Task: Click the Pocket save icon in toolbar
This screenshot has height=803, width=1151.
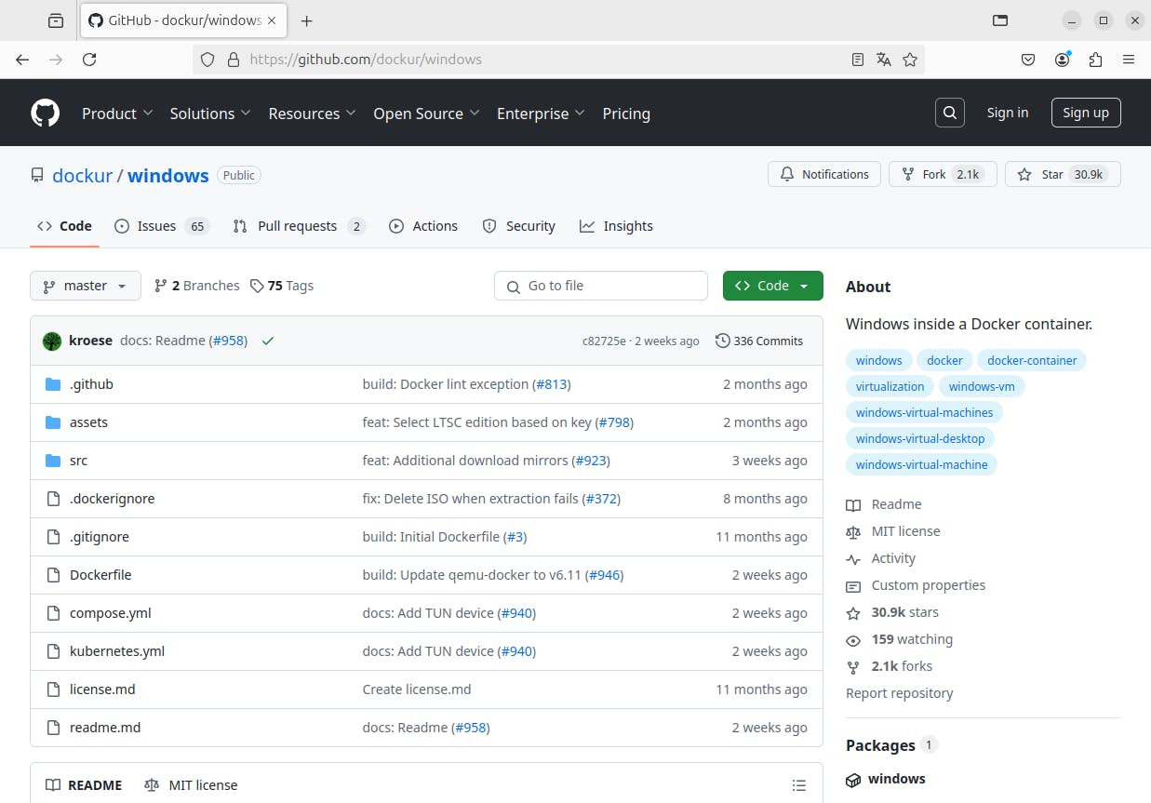Action: click(x=1028, y=60)
